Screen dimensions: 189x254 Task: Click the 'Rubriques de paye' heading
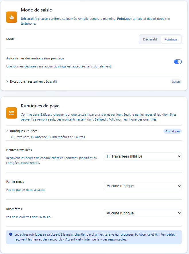(40, 106)
